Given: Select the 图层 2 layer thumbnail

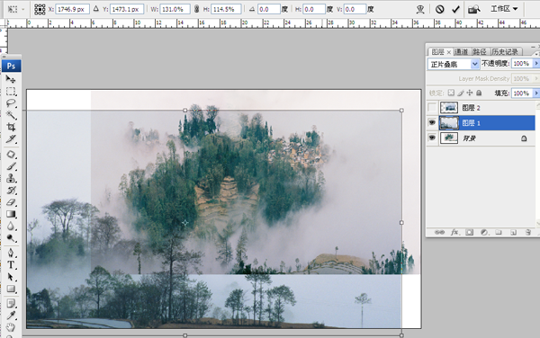Looking at the screenshot, I should click(449, 108).
